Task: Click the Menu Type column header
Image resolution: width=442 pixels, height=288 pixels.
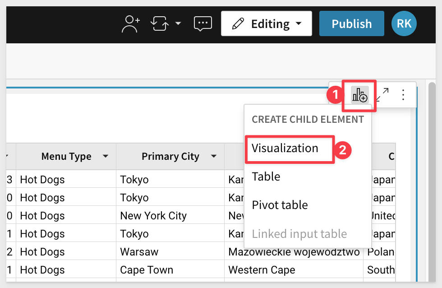Action: [66, 157]
